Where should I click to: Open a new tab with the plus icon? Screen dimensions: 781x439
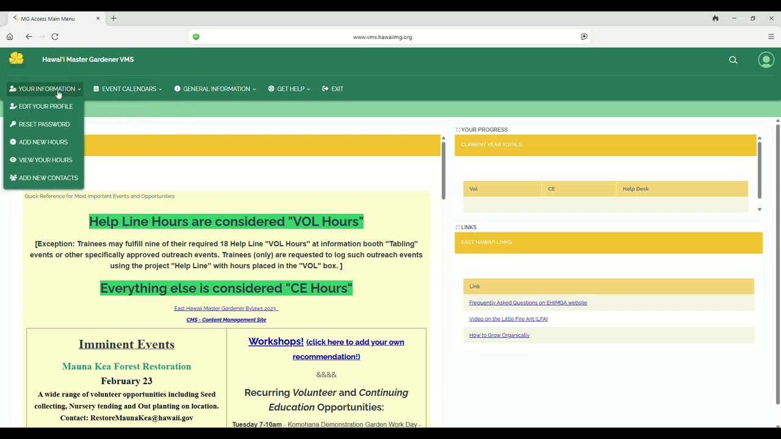113,18
